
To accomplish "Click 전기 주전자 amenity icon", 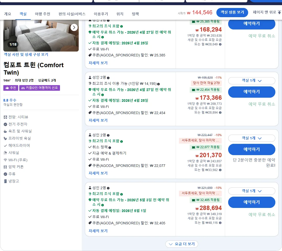I will click(x=5, y=124).
